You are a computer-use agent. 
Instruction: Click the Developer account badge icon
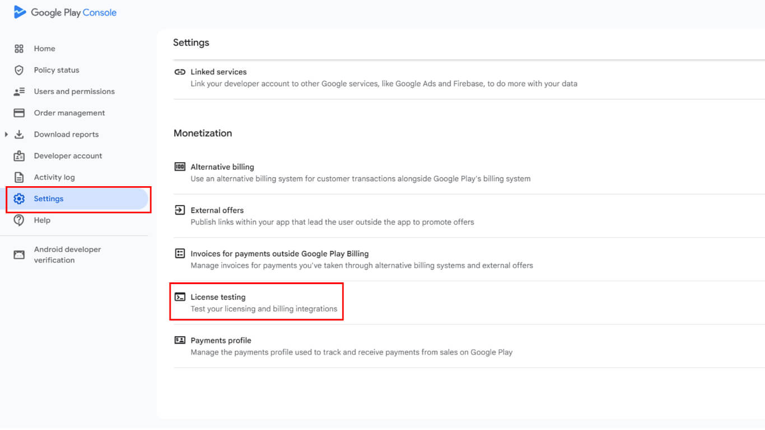click(x=19, y=156)
